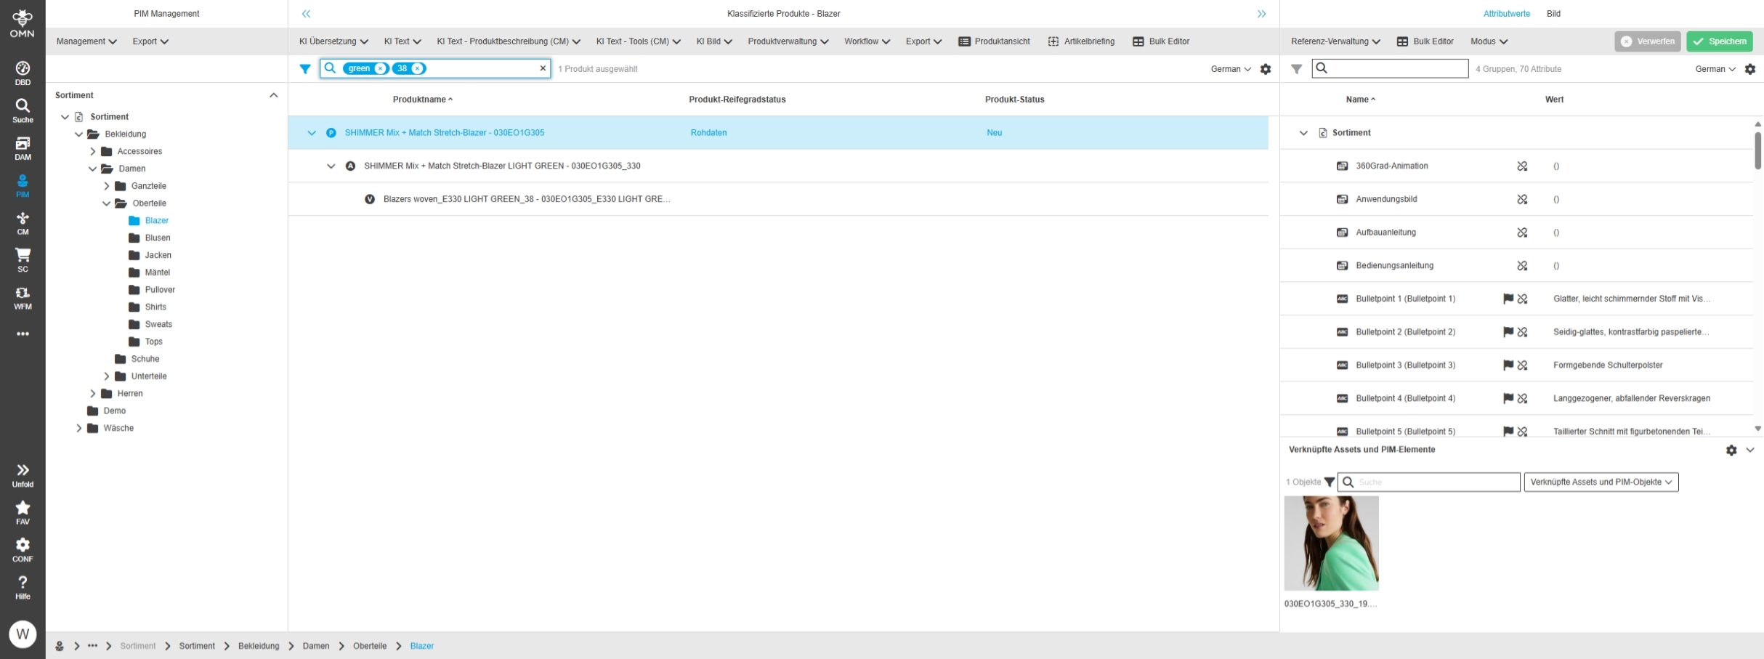
Task: Collapse the SHIMMER Mix + Match product row
Action: coord(312,133)
